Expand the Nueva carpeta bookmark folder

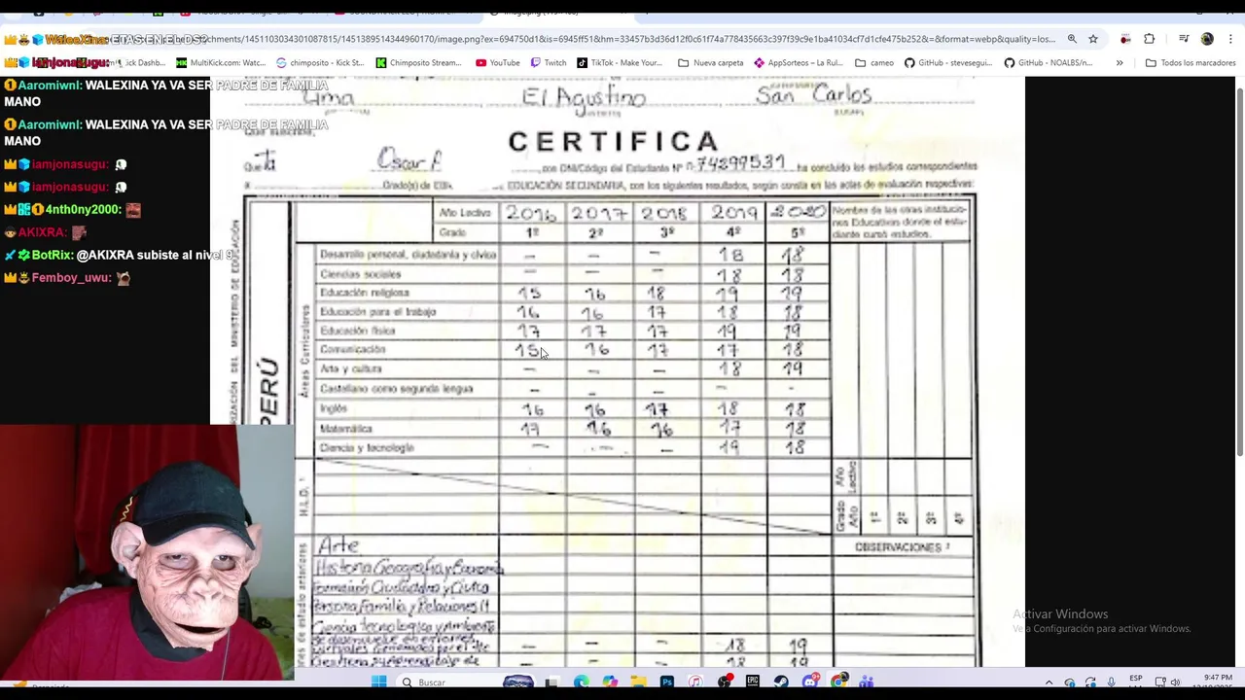[x=711, y=62]
